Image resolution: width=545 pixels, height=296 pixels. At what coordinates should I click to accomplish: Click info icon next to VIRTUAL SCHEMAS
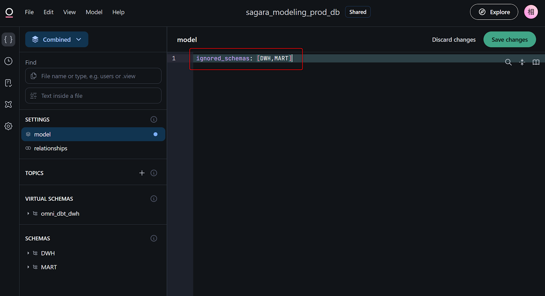[154, 199]
